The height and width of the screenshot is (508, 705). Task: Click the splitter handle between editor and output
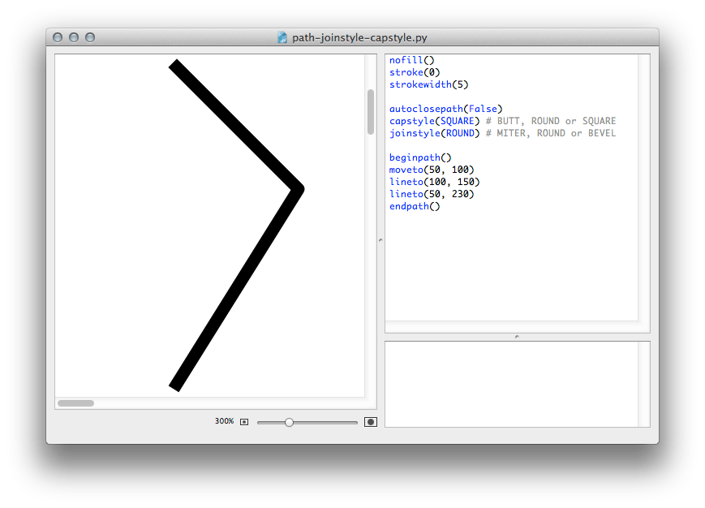(517, 337)
